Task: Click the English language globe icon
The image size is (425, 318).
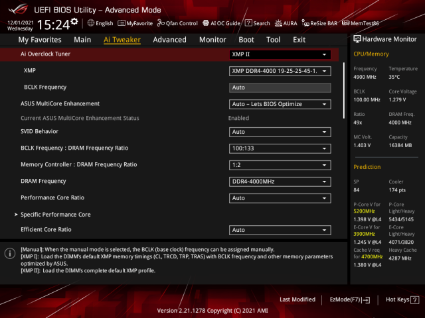Action: tap(91, 23)
